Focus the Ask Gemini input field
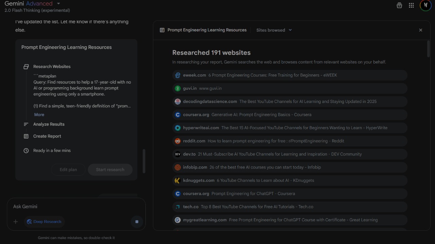 click(76, 207)
